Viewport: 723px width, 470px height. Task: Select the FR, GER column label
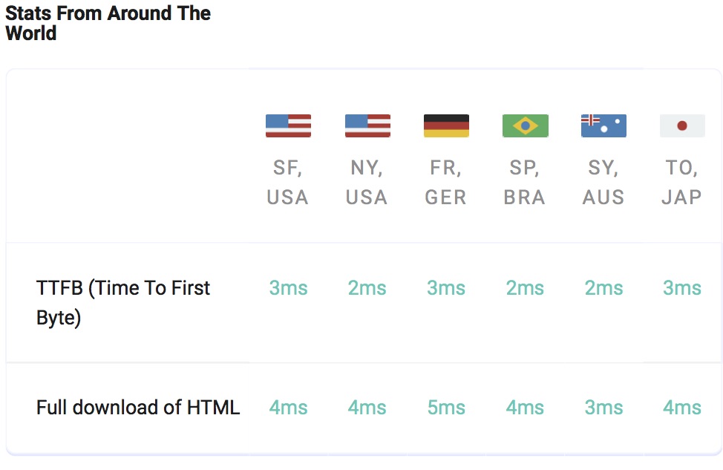click(x=446, y=183)
